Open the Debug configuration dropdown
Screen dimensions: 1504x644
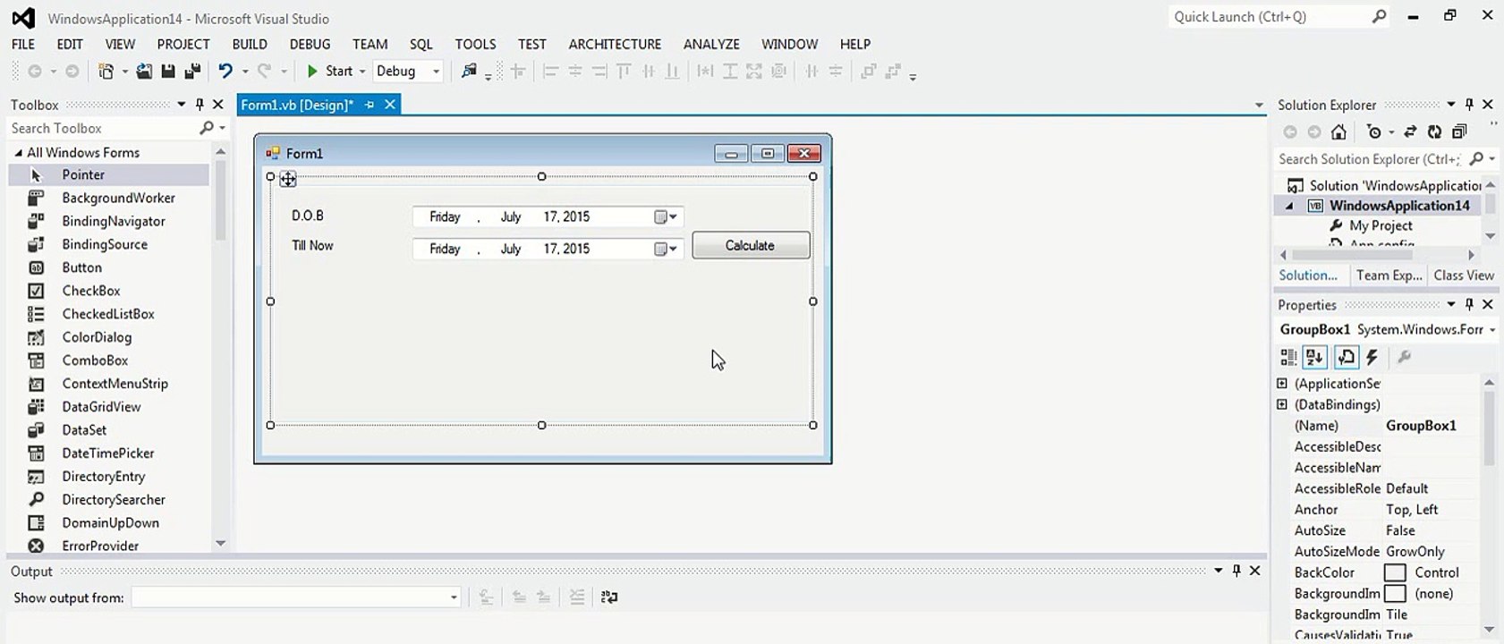pos(437,72)
